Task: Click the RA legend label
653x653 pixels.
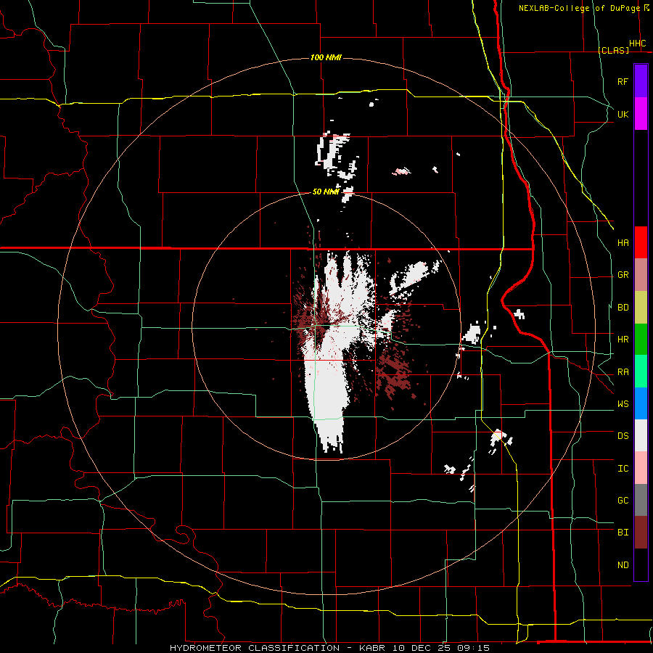Action: (x=623, y=371)
